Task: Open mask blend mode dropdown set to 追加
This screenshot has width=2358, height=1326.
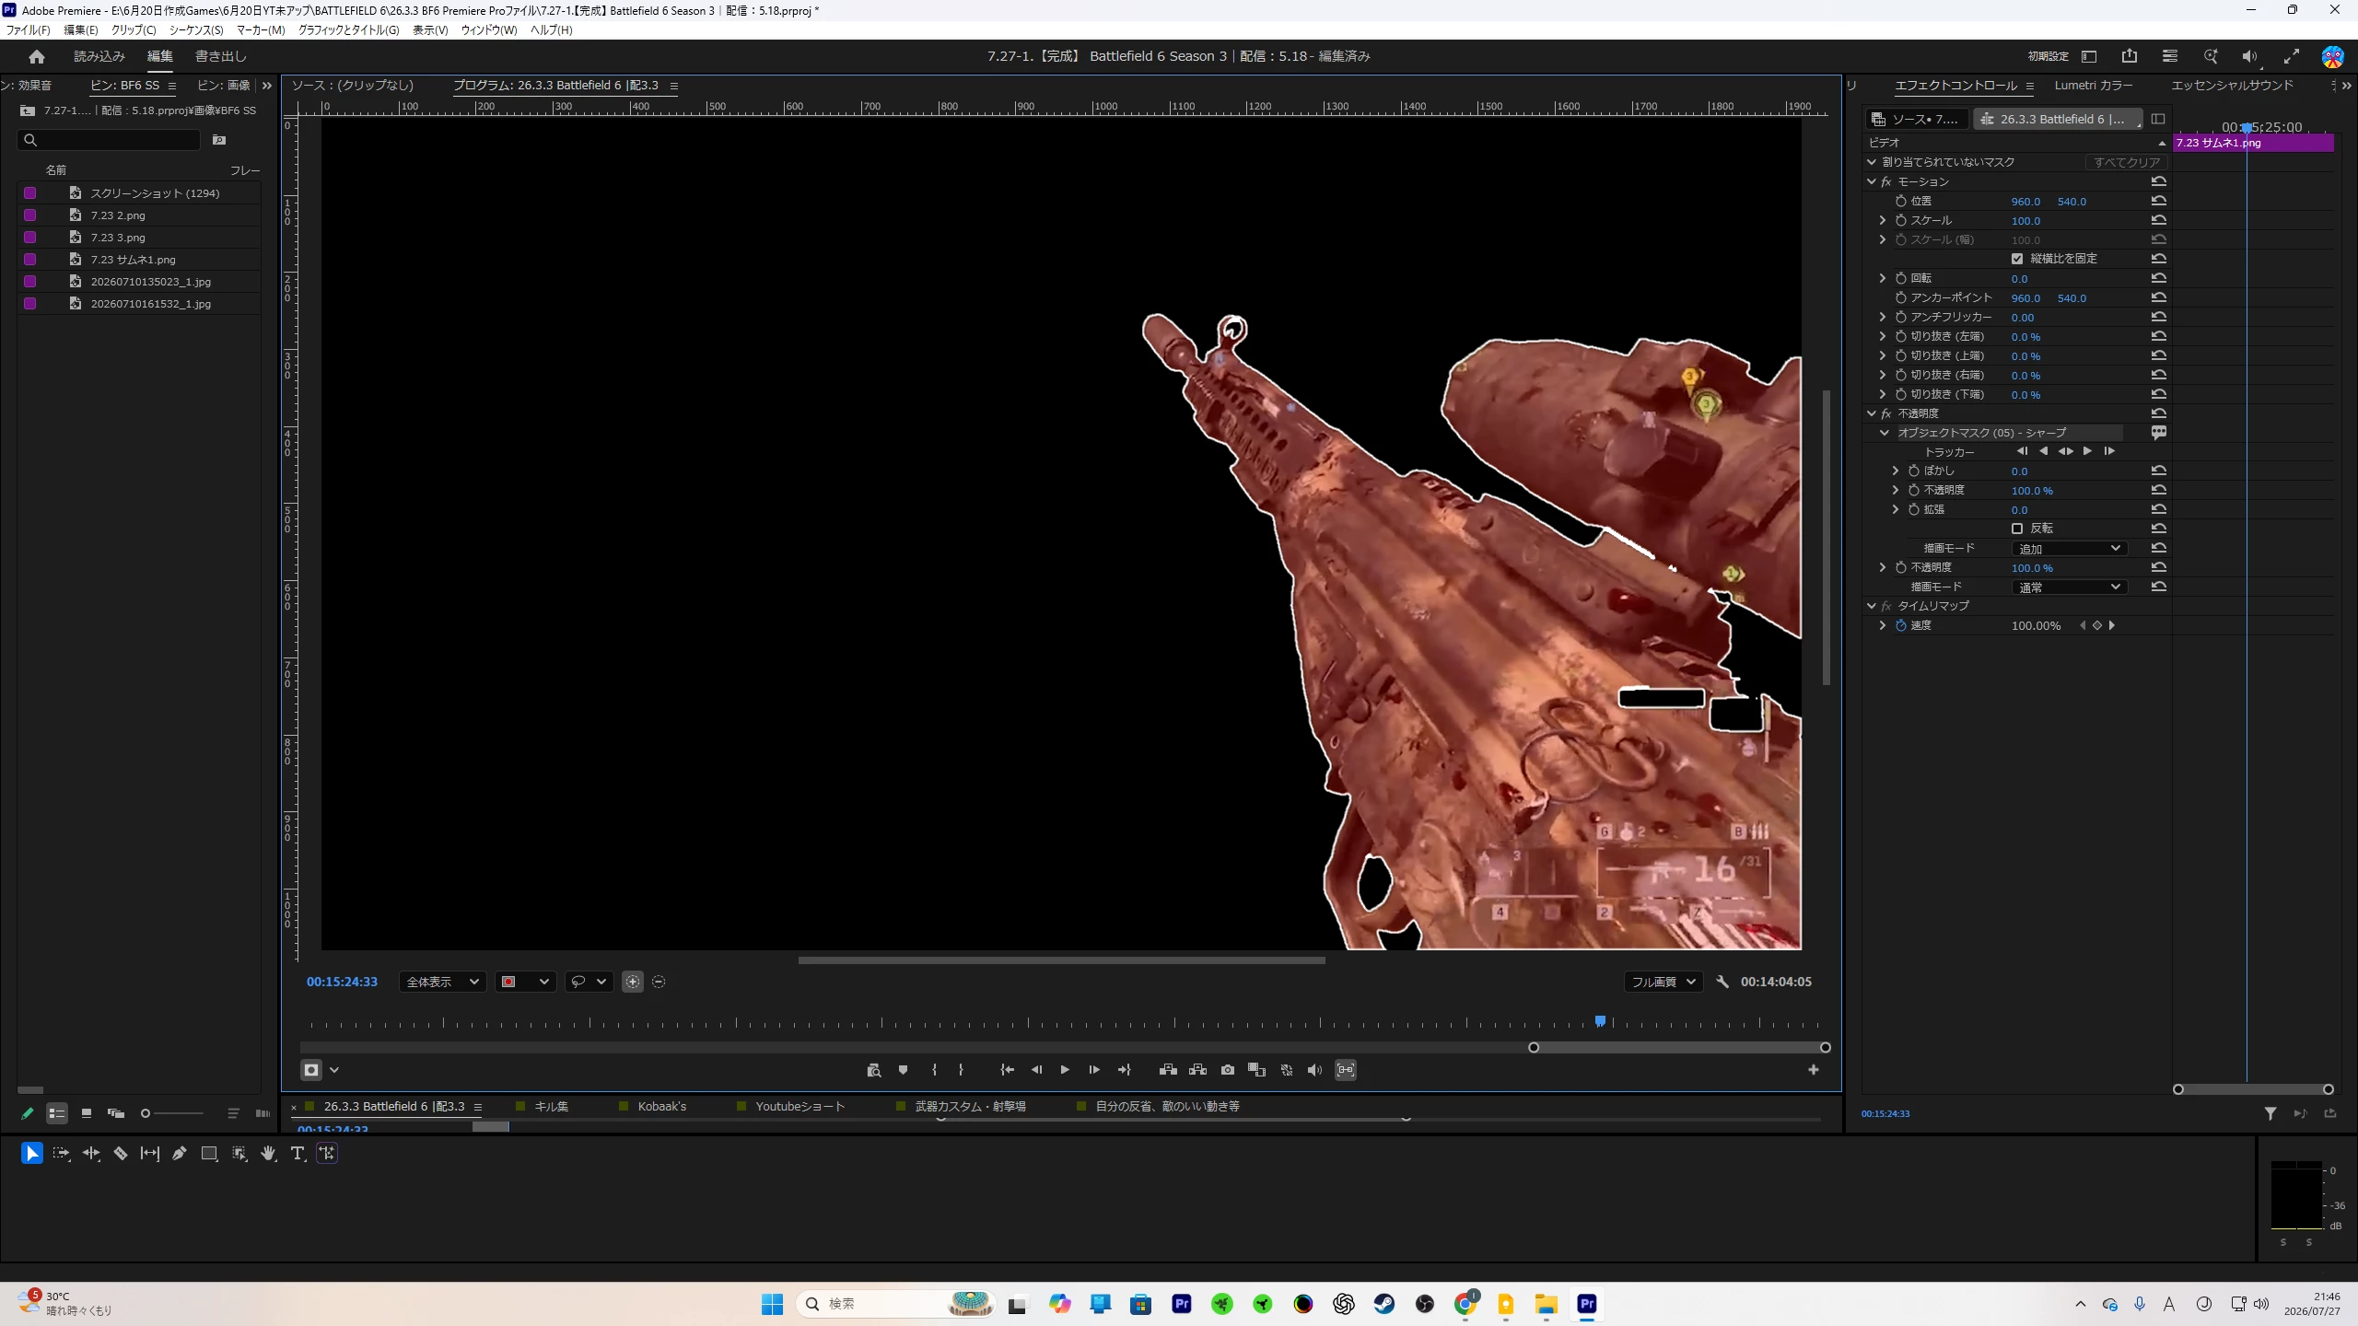Action: 2070,548
